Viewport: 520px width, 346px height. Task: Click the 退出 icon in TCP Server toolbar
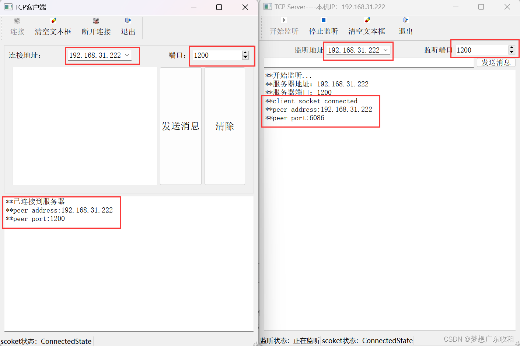[405, 20]
